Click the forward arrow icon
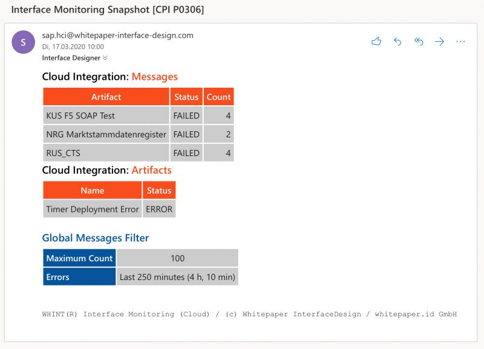The width and height of the screenshot is (484, 349). tap(440, 41)
